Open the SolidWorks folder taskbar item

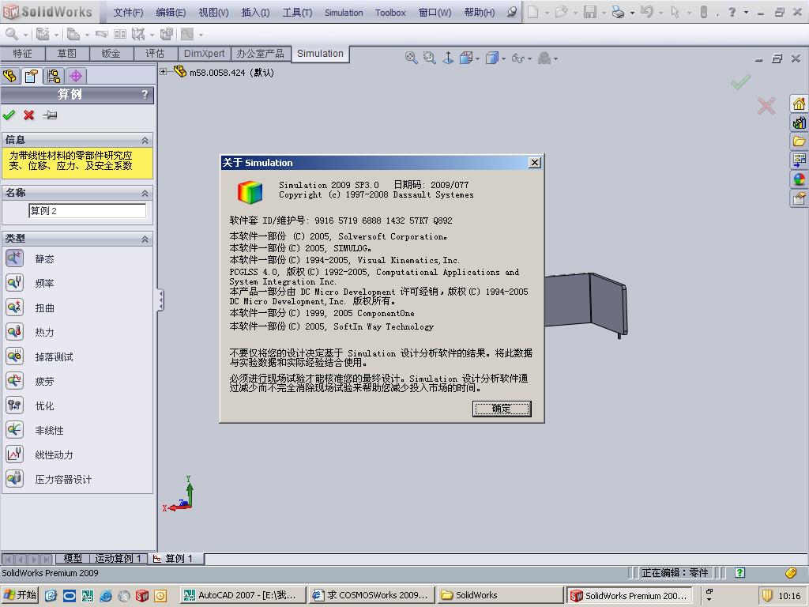(500, 595)
